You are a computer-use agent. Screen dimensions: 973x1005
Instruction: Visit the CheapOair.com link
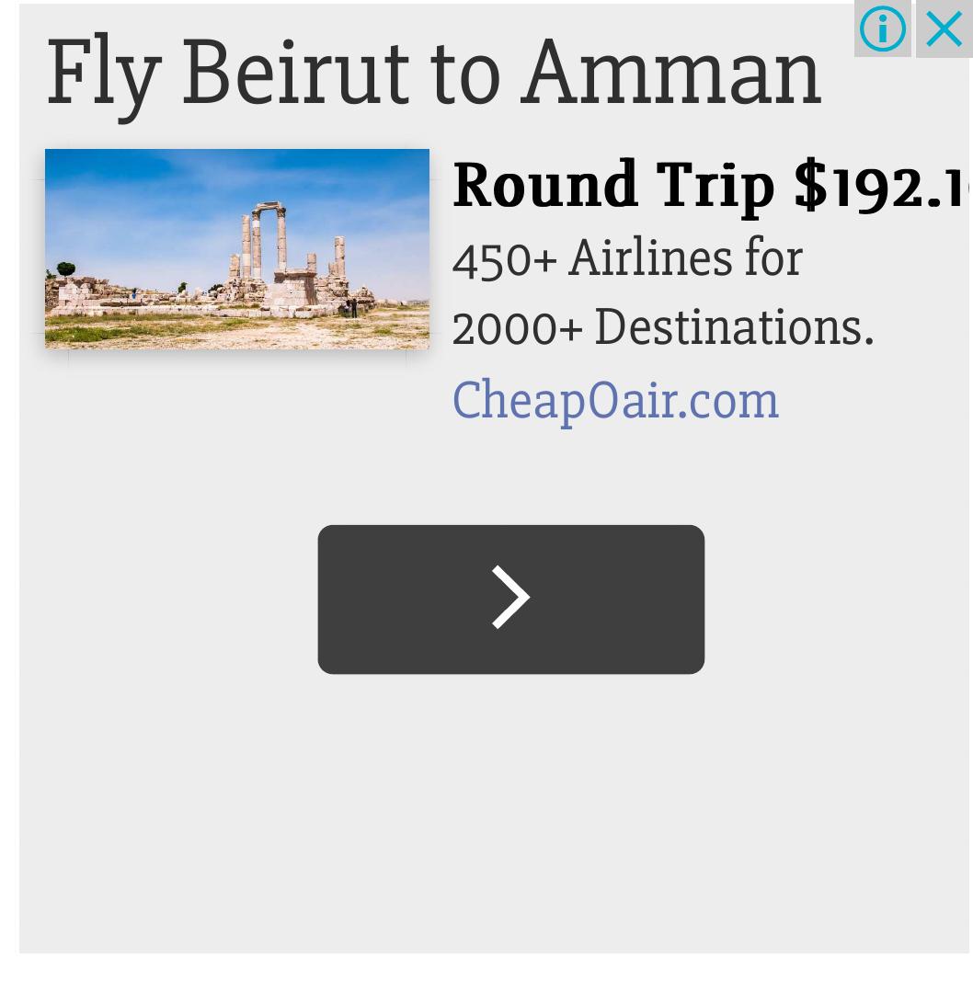615,401
